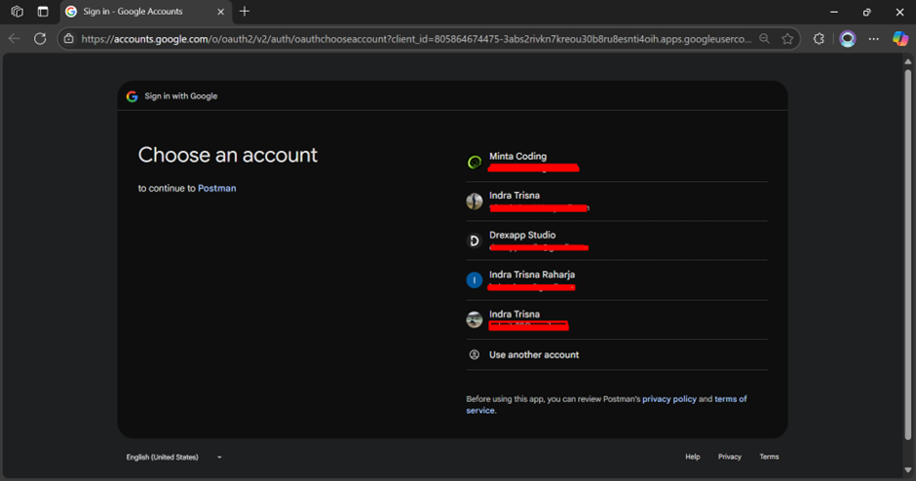Open the browser Settings and more menu
The image size is (916, 481).
(x=873, y=39)
